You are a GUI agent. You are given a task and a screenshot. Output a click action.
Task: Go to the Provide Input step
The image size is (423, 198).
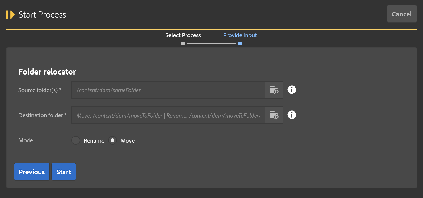click(x=240, y=35)
